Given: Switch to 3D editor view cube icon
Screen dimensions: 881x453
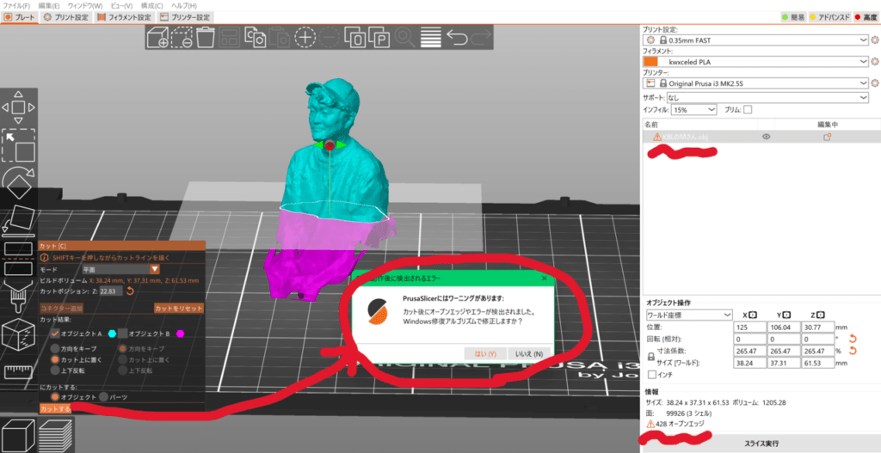Looking at the screenshot, I should pos(19,434).
